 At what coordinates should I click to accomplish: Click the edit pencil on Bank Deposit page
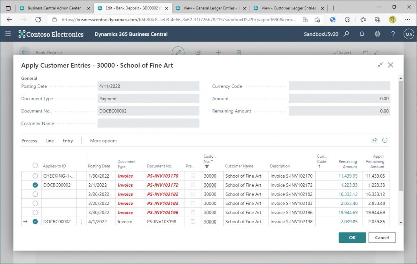point(178,53)
